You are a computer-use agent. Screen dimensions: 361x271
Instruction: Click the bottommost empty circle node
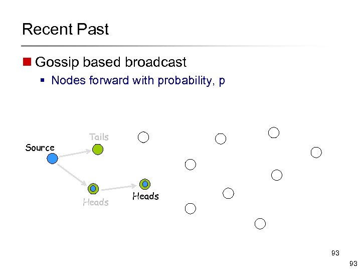point(260,224)
